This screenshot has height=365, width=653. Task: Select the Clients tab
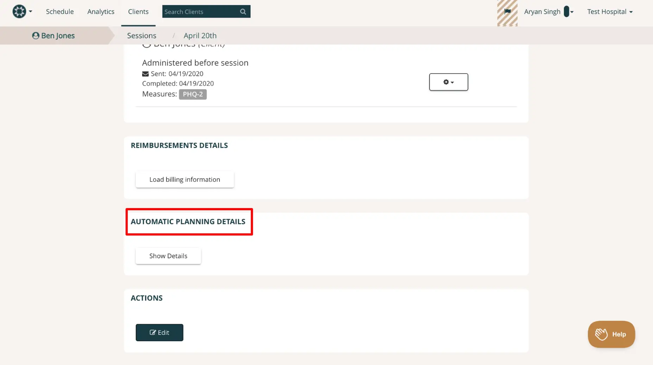pyautogui.click(x=138, y=11)
